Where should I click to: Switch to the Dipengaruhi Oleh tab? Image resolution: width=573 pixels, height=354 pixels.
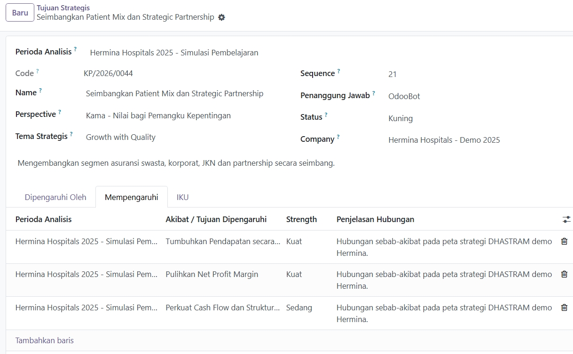tap(55, 197)
